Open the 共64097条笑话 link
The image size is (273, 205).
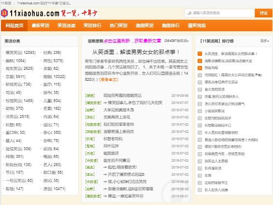pyautogui.click(x=176, y=41)
